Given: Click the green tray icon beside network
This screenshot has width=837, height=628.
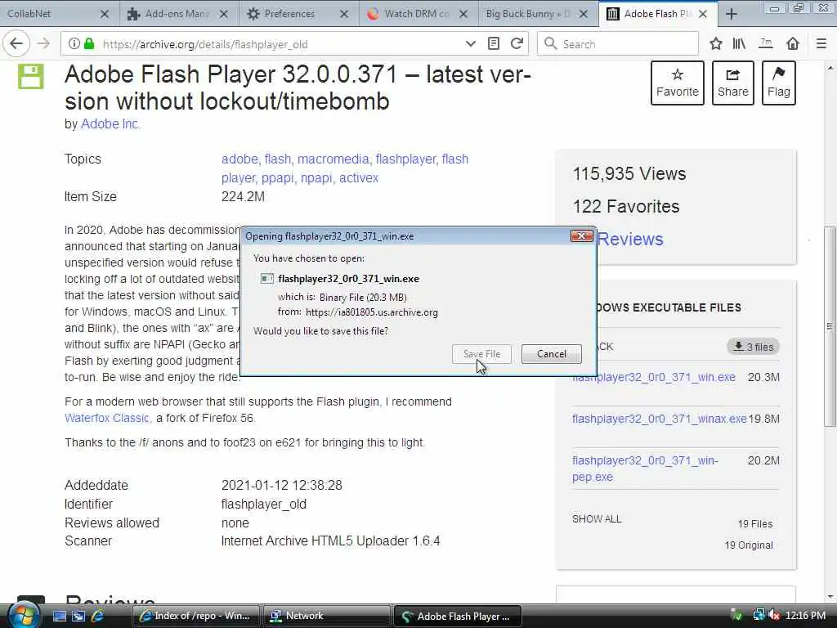Looking at the screenshot, I should [x=736, y=616].
